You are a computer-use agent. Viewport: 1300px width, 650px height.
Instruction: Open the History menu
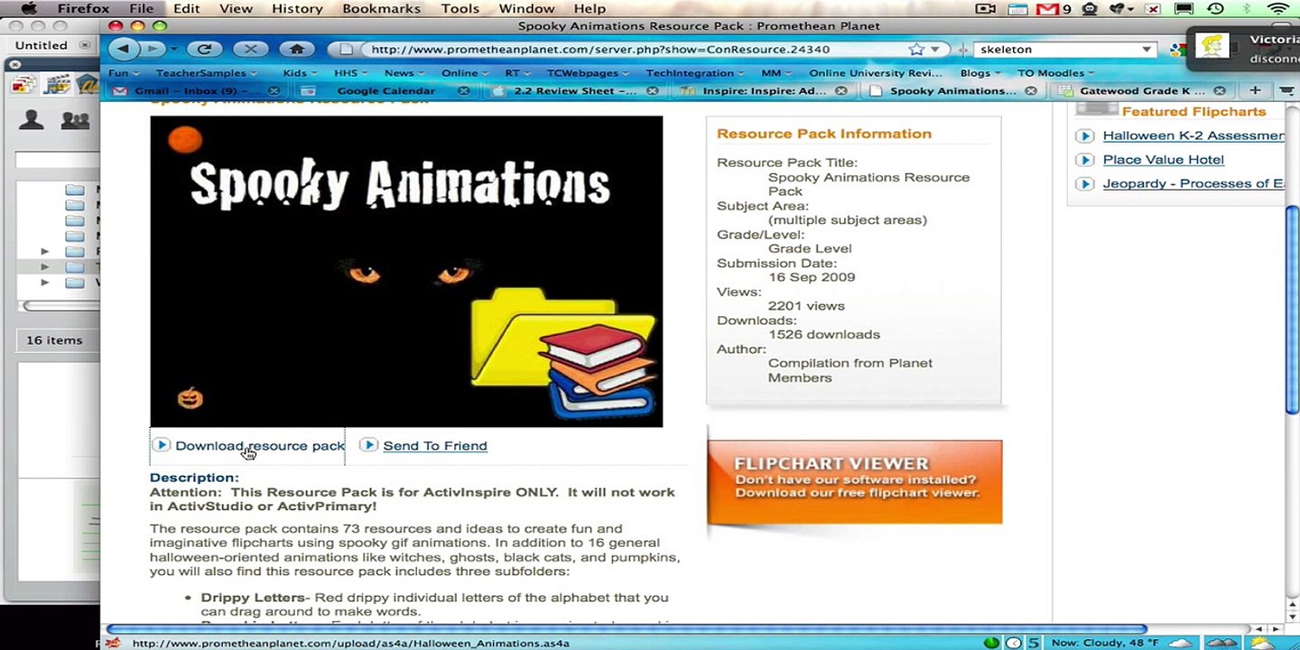point(297,9)
